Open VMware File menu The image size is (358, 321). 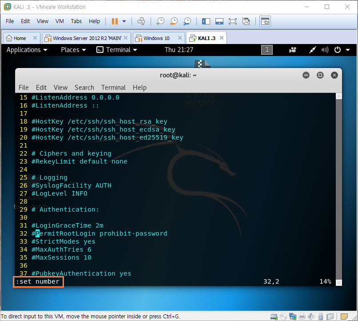(x=10, y=21)
